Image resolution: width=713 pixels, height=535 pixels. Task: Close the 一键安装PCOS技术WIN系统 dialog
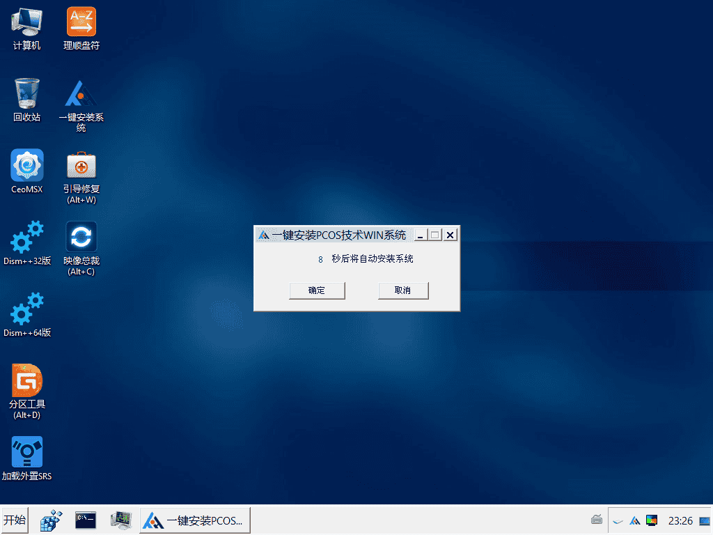[x=450, y=235]
